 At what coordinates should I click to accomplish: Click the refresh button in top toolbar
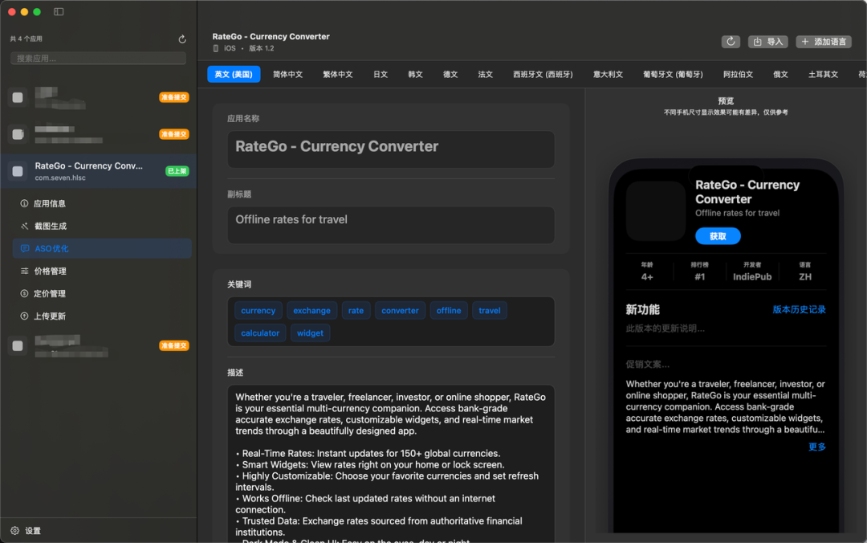click(731, 42)
